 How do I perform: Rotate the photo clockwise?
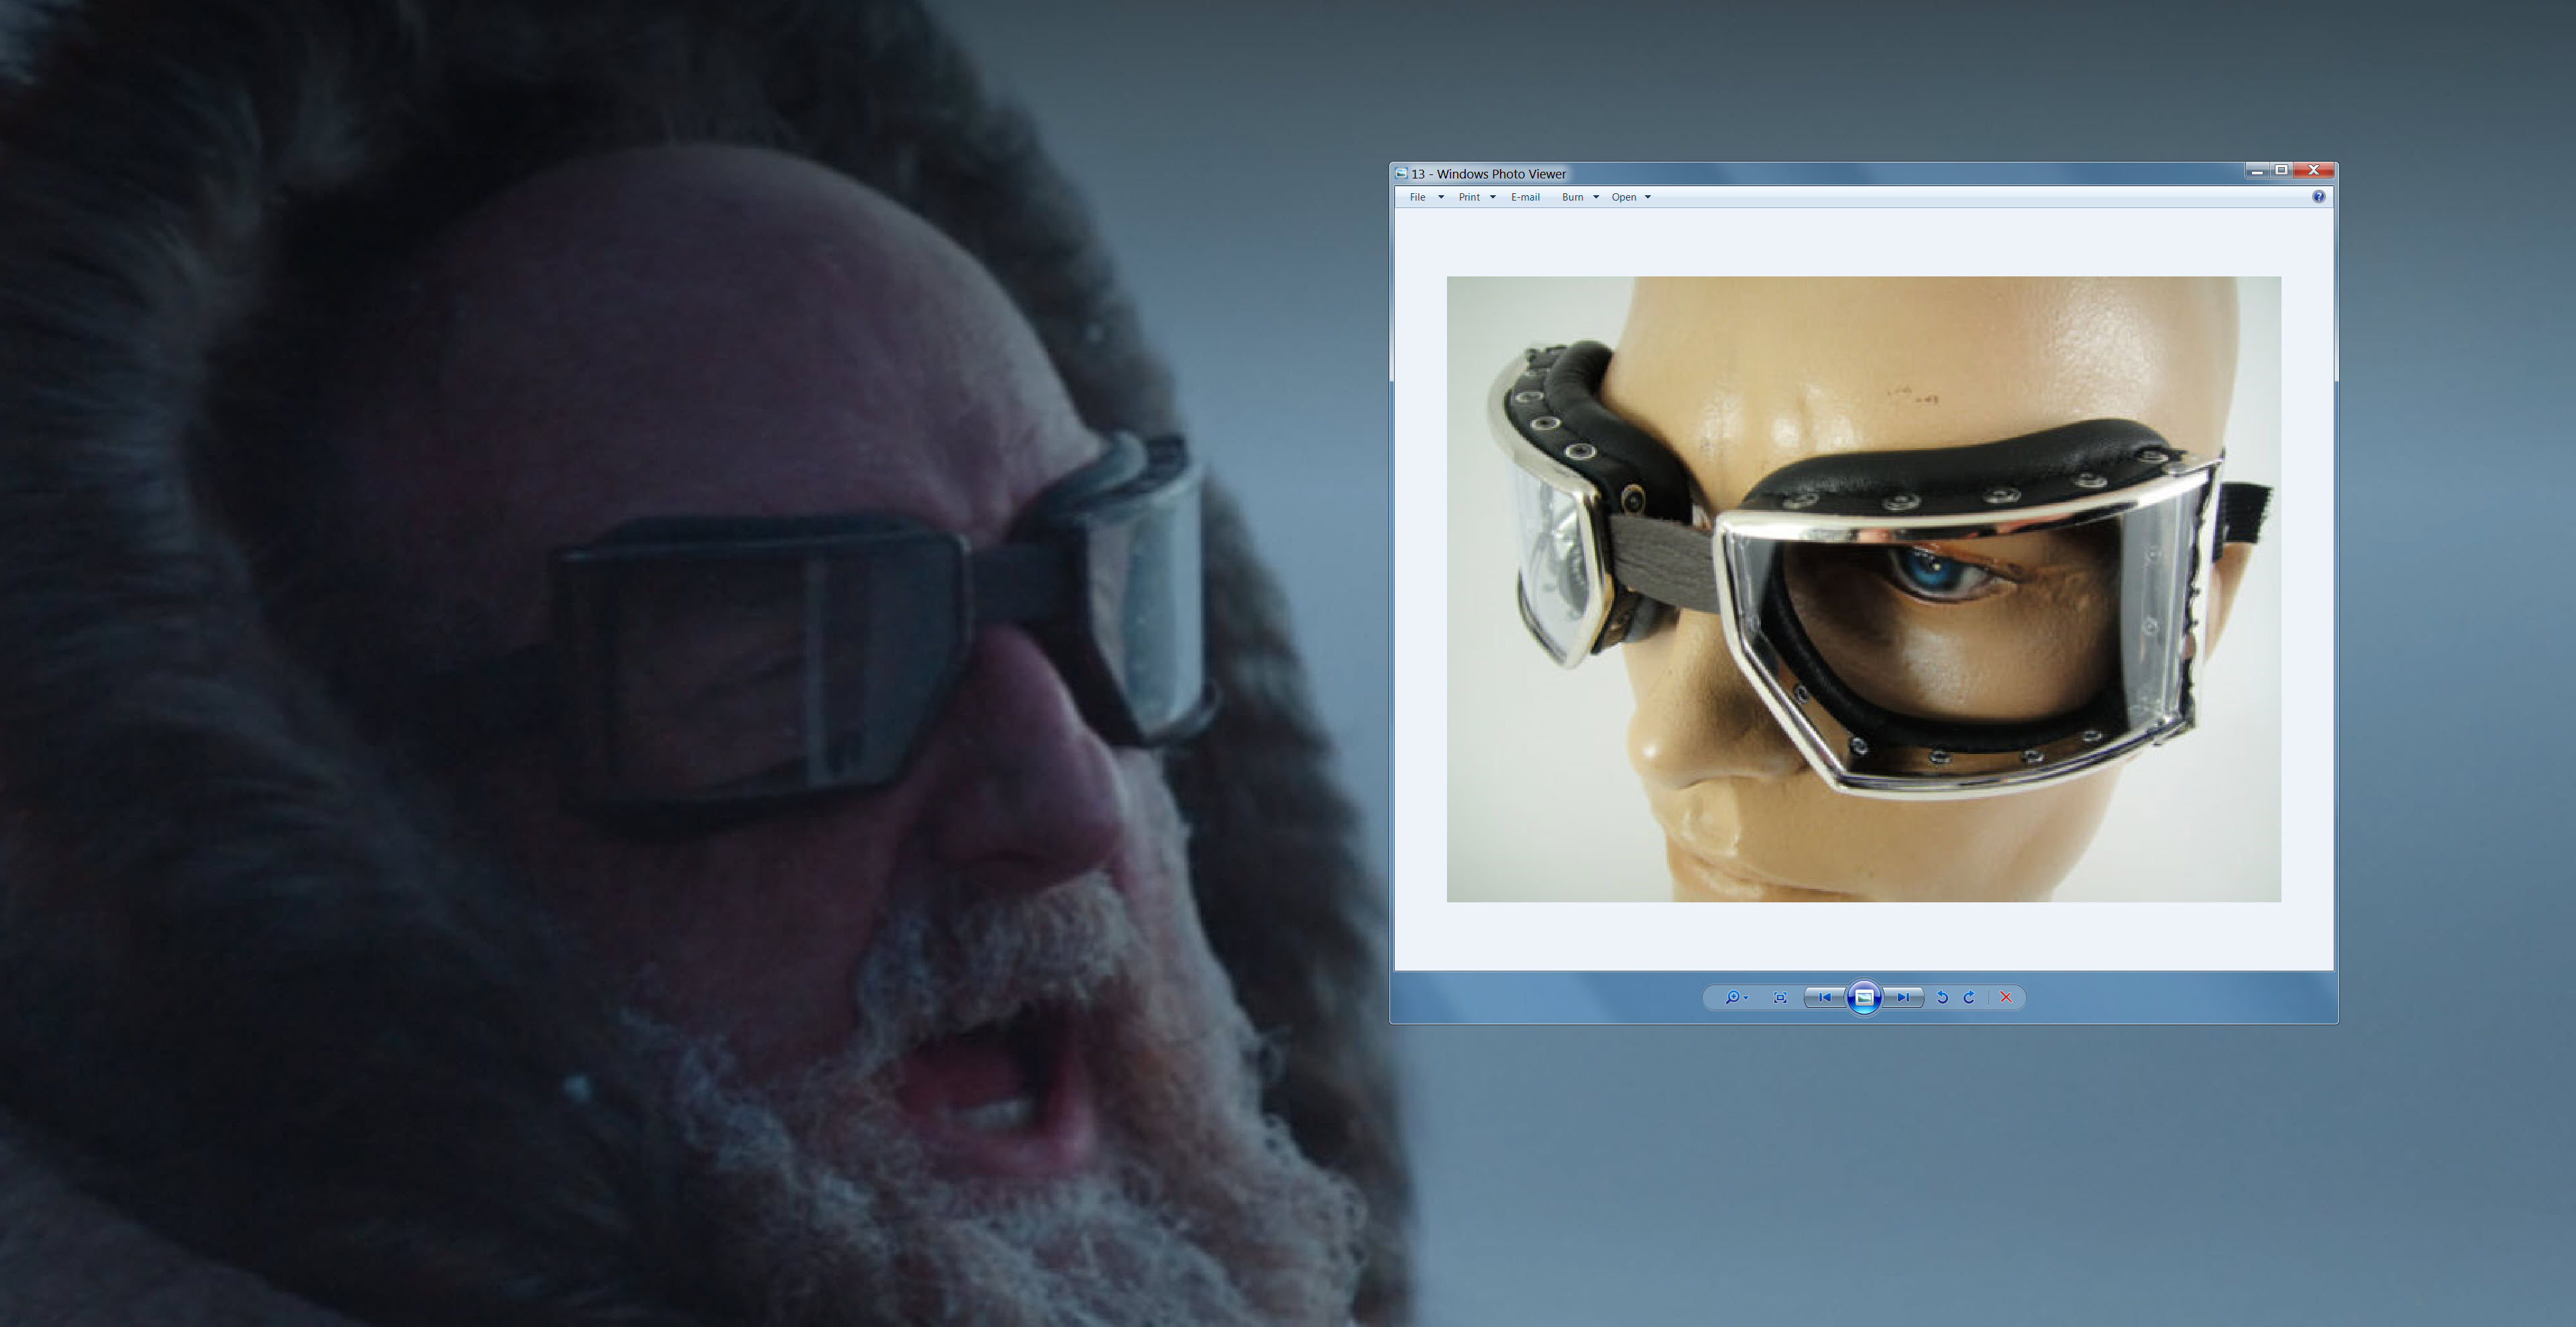1969,997
